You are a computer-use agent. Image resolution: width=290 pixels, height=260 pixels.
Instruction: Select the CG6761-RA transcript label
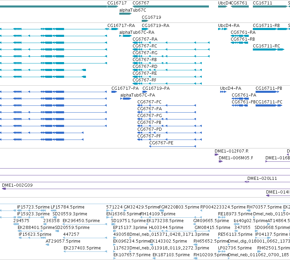243,32
